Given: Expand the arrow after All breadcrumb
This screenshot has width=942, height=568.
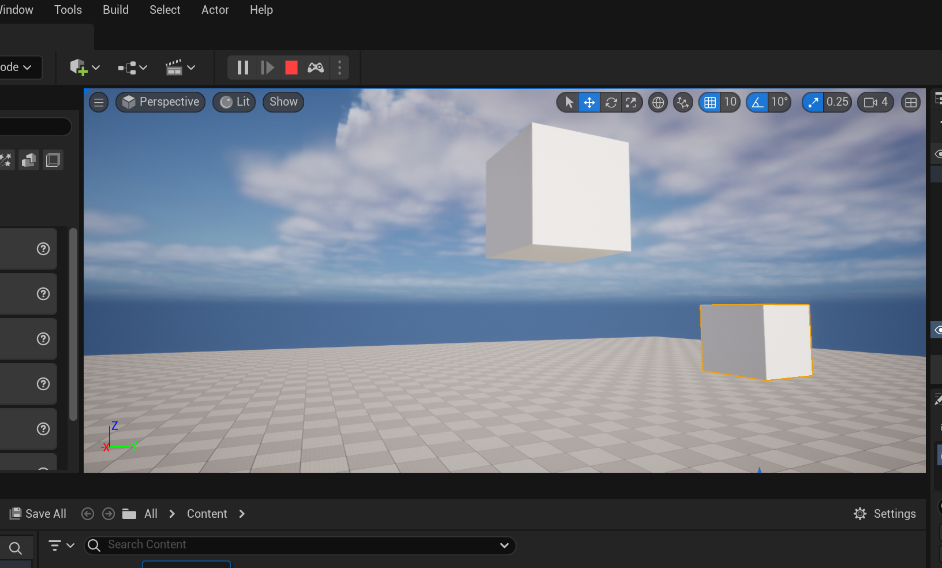Looking at the screenshot, I should pyautogui.click(x=172, y=514).
